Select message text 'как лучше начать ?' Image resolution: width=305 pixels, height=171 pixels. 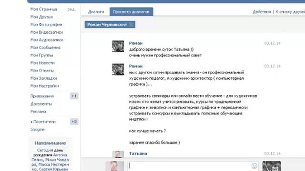[147, 131]
